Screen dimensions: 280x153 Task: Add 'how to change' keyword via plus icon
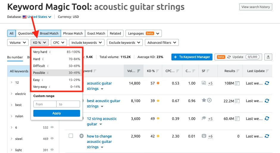point(82,136)
